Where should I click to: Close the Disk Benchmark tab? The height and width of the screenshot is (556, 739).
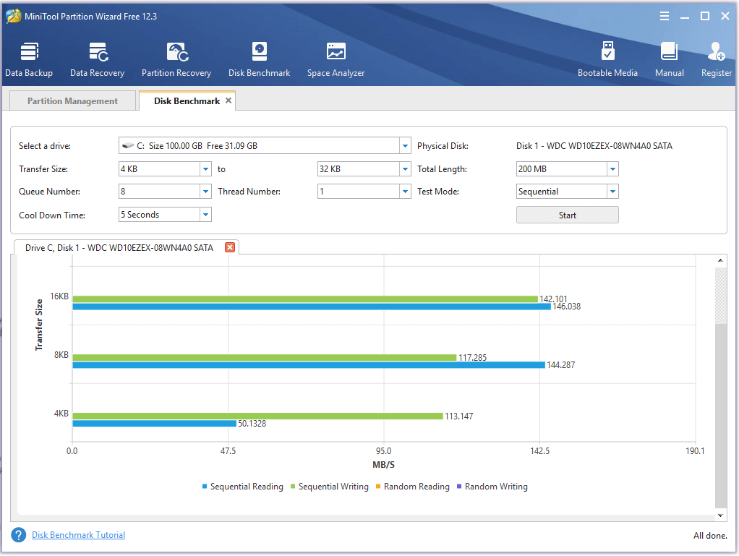(x=228, y=100)
